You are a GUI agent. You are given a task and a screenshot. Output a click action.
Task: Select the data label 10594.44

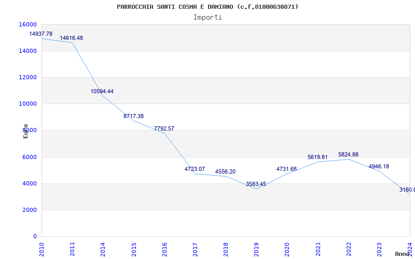click(102, 92)
